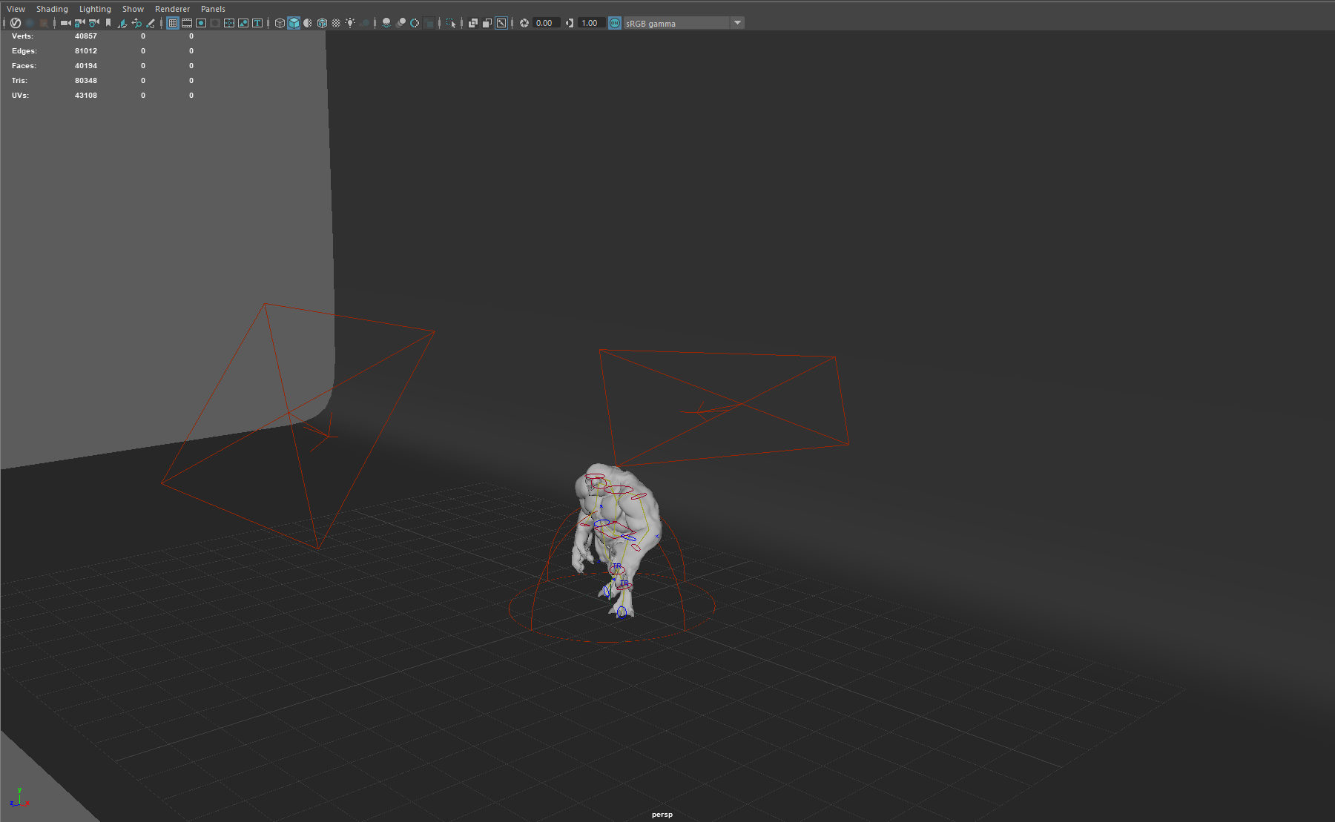
Task: Open the Panels menu
Action: (x=213, y=9)
